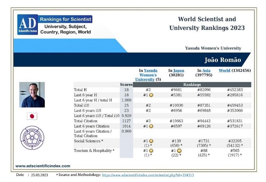Click the Japan gold medal in Tourism & Hospitality row
Image resolution: width=266 pixels, height=182 pixels.
(179, 151)
